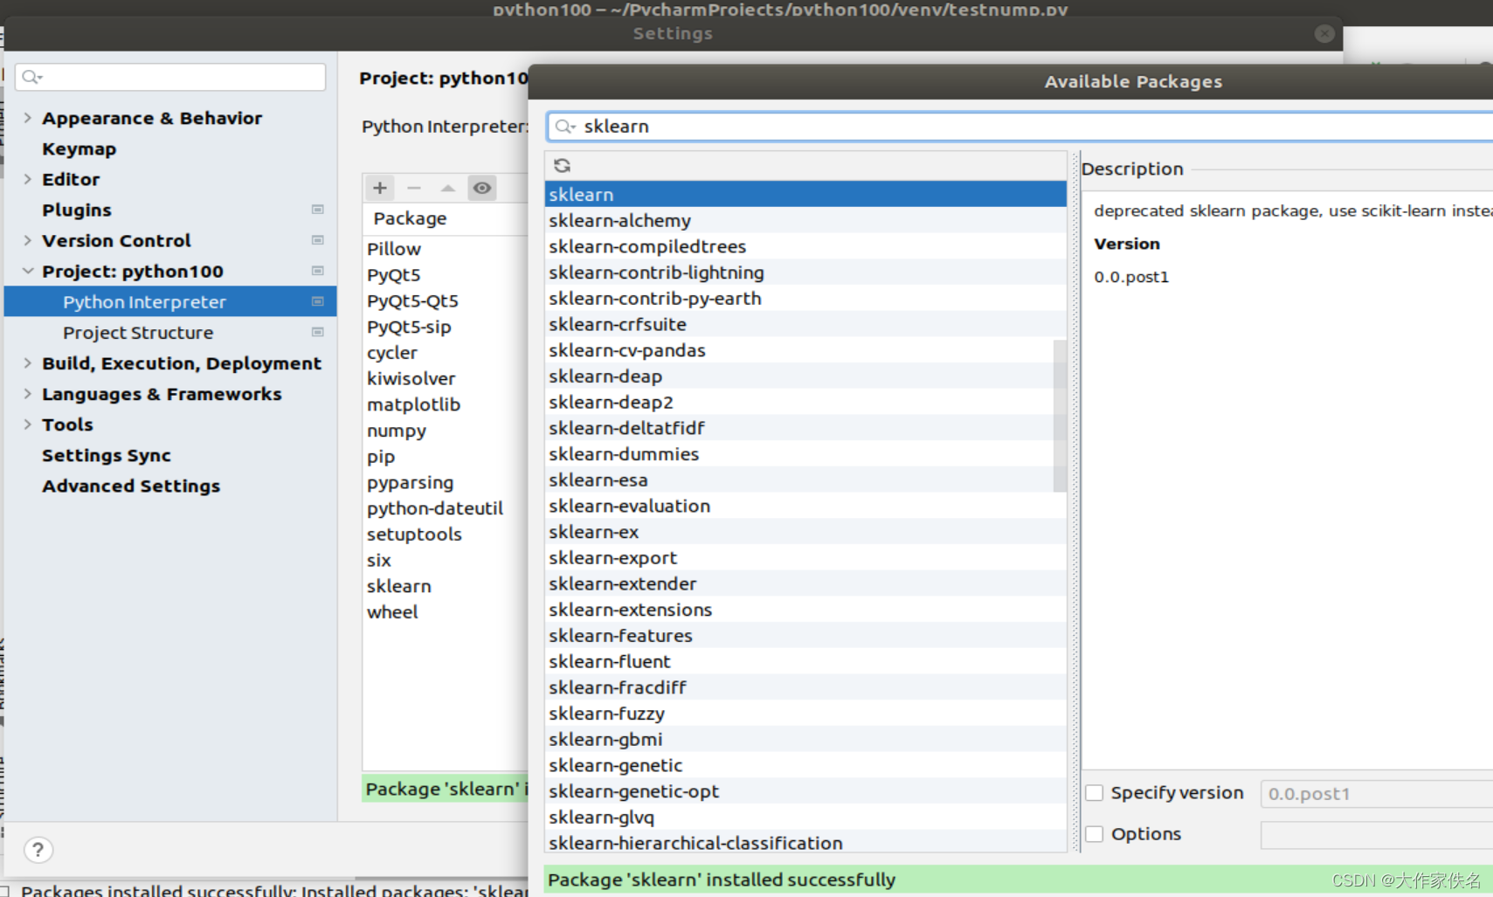
Task: Select Python Interpreter in settings tree
Action: [170, 301]
